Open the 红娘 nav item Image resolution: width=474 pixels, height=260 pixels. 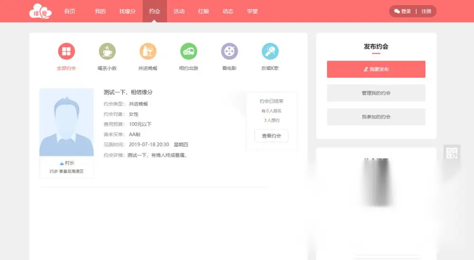point(203,11)
